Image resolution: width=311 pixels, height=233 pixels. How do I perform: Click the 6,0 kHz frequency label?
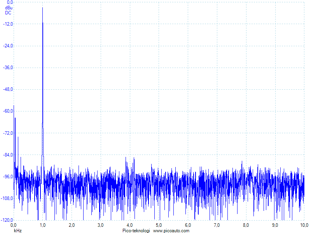point(188,225)
